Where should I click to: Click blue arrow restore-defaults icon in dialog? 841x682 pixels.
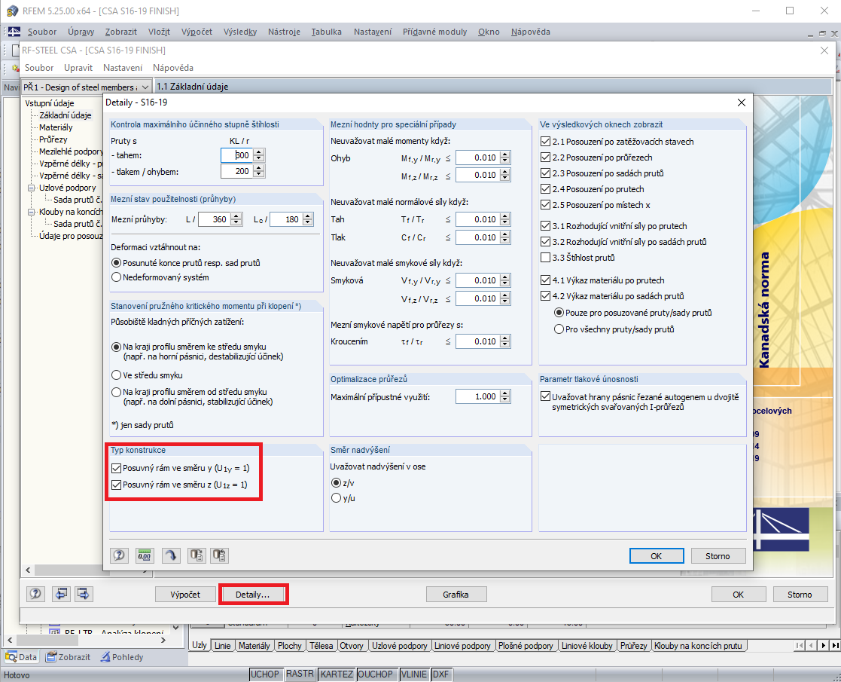point(171,555)
